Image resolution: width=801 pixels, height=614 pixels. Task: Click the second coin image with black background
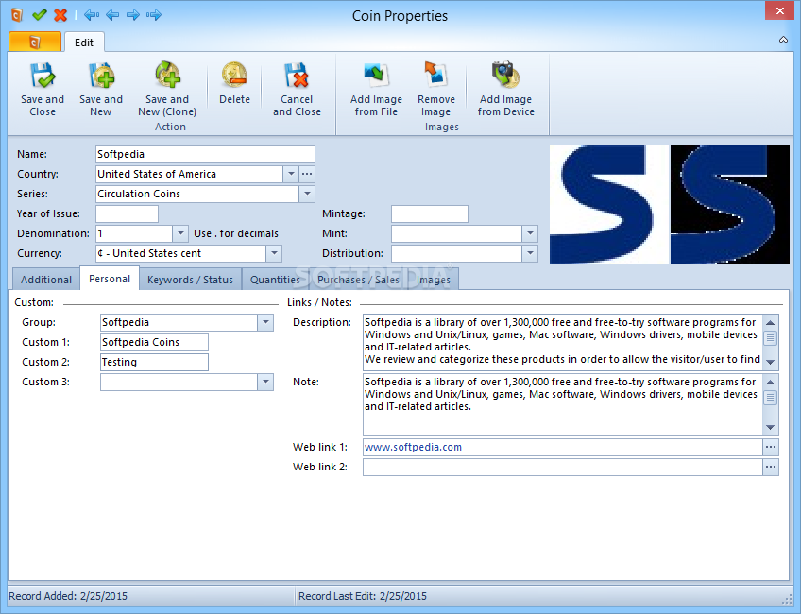[730, 205]
